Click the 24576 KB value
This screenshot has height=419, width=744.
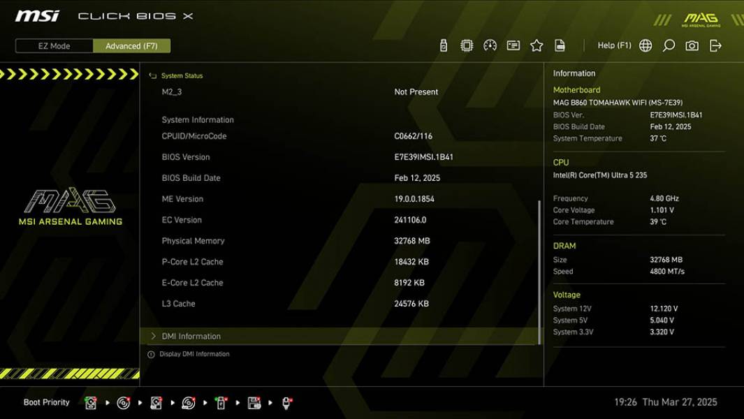click(x=411, y=303)
